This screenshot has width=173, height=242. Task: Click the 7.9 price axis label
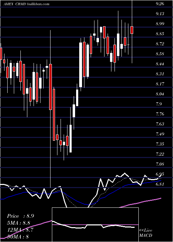coord(159,104)
